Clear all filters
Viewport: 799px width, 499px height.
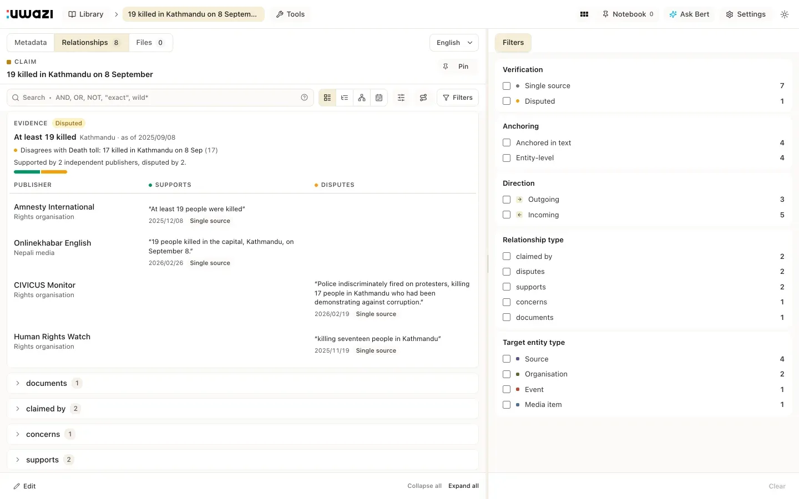pos(777,486)
